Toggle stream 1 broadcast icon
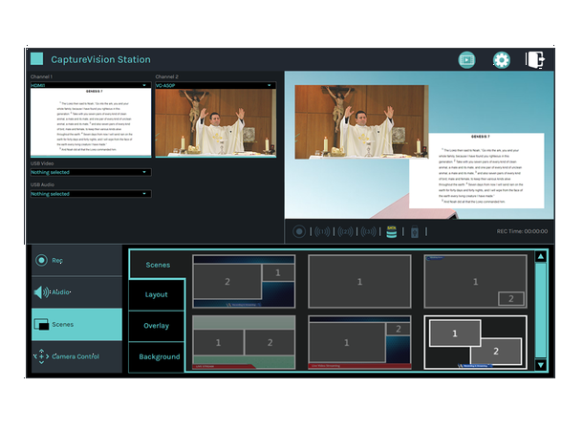This screenshot has height=430, width=583. coord(322,231)
